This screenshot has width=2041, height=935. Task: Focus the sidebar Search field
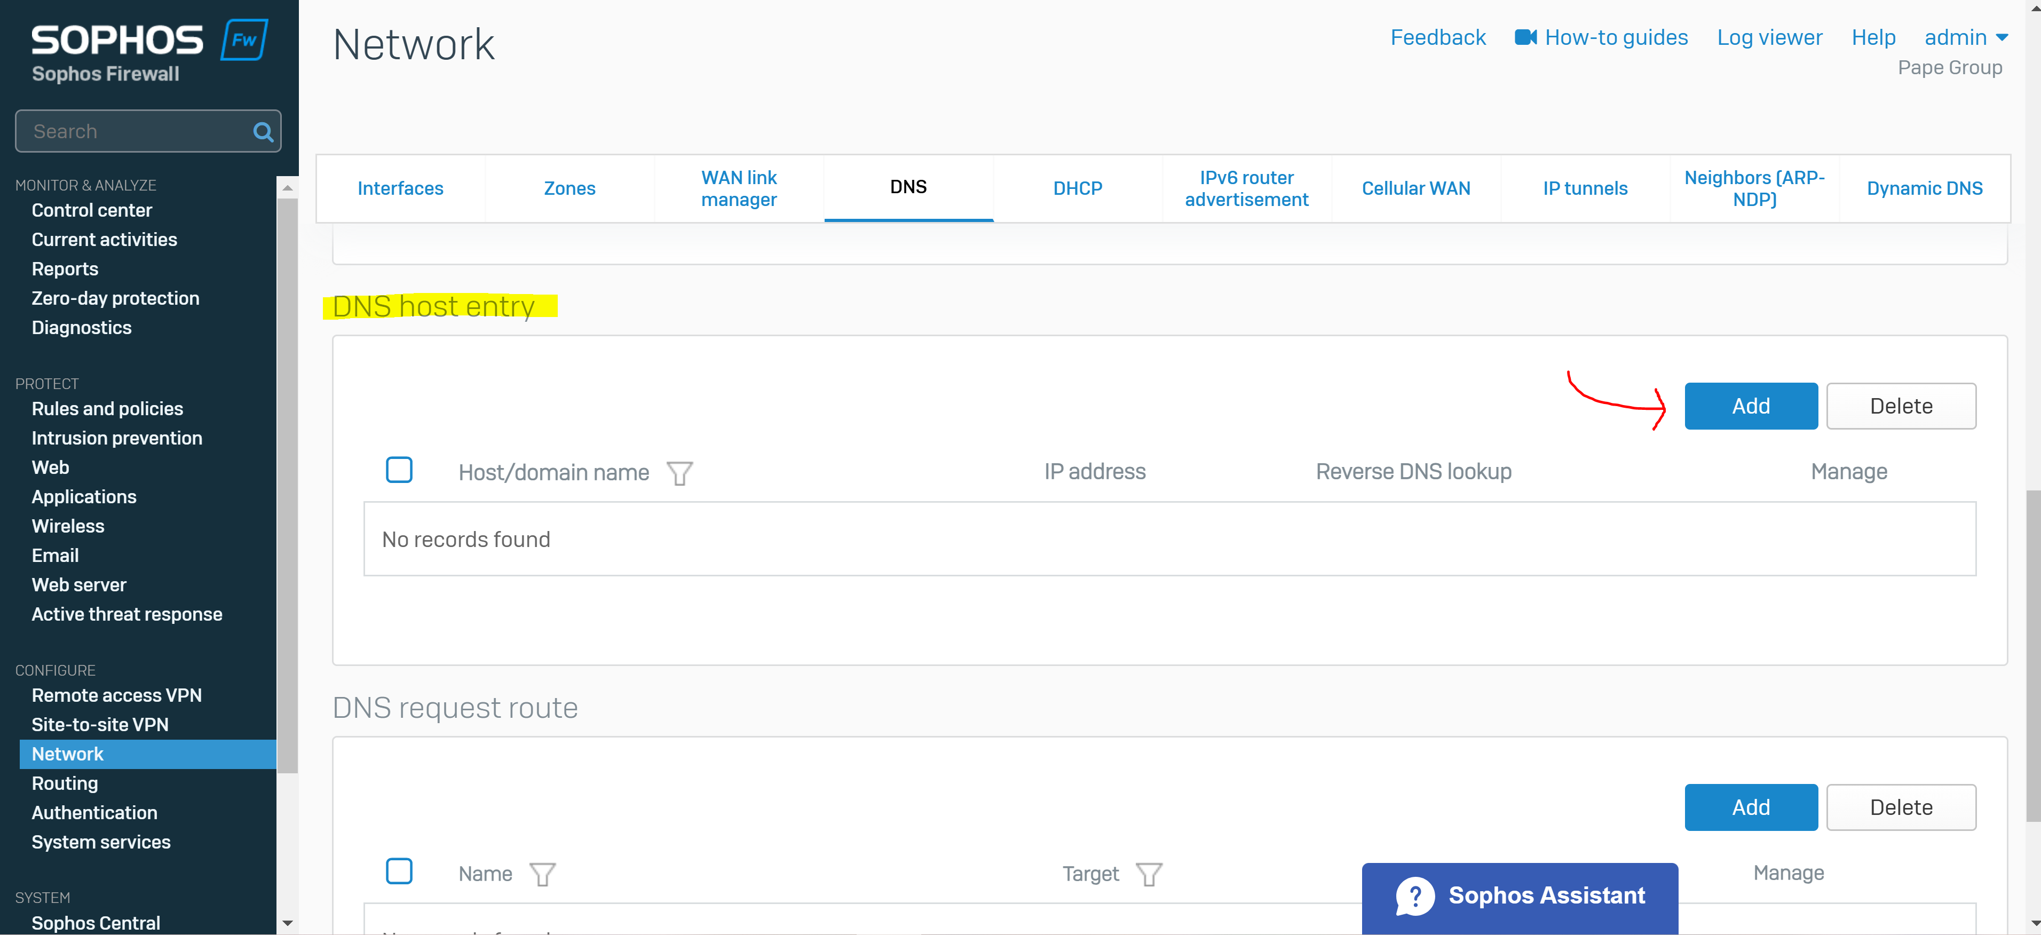pyautogui.click(x=147, y=131)
